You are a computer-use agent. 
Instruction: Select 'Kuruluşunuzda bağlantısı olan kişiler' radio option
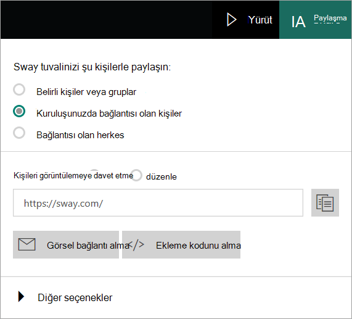(19, 111)
